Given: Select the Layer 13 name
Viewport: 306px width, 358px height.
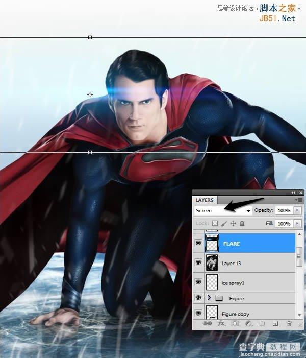Looking at the screenshot, I should [231, 263].
